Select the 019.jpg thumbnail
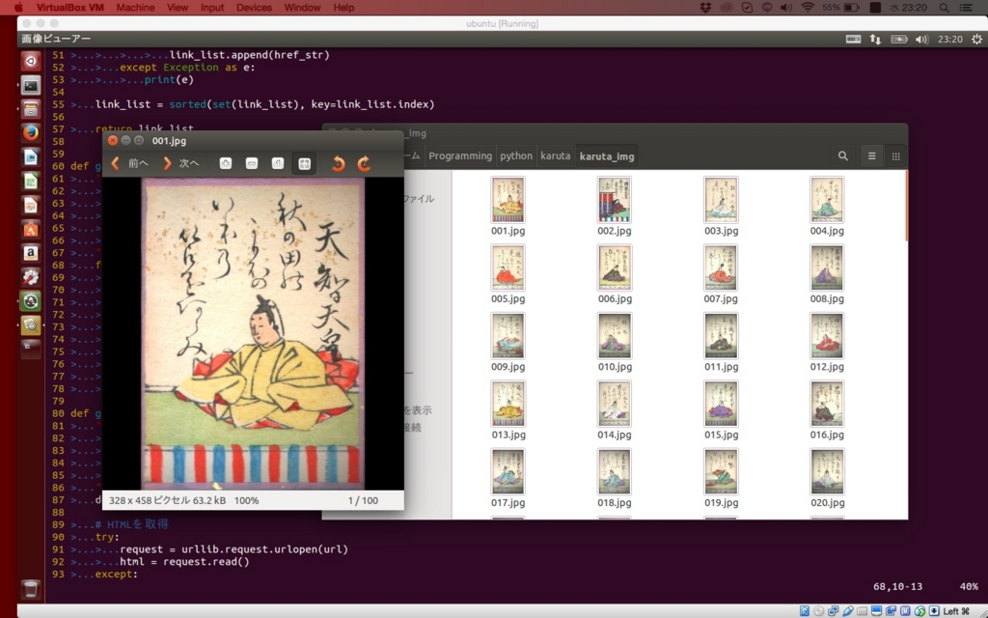The height and width of the screenshot is (618, 988). (x=721, y=472)
